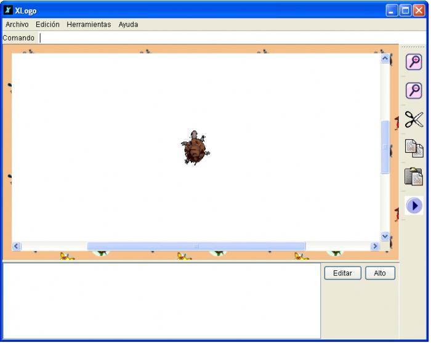Maximize the XLogo window
The image size is (431, 343).
[405, 10]
